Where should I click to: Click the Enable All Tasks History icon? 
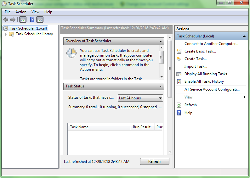point(179,82)
